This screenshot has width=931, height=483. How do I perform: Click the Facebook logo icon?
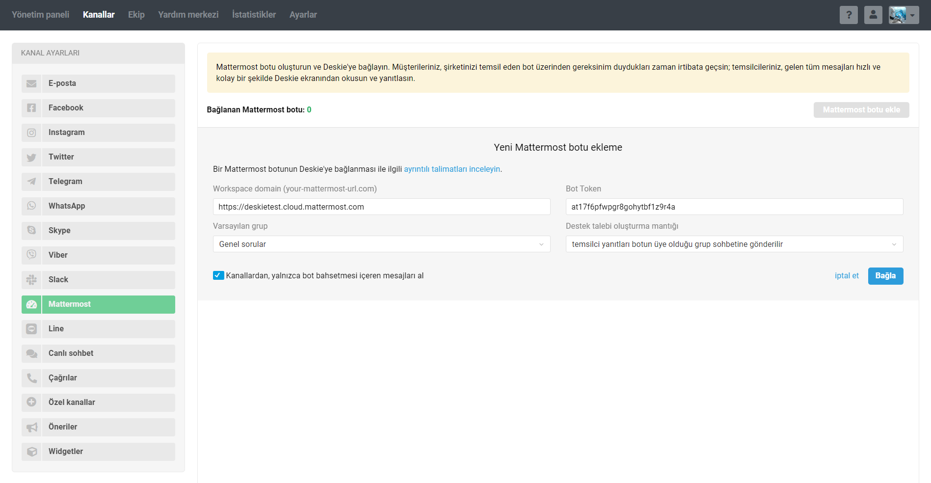point(31,108)
